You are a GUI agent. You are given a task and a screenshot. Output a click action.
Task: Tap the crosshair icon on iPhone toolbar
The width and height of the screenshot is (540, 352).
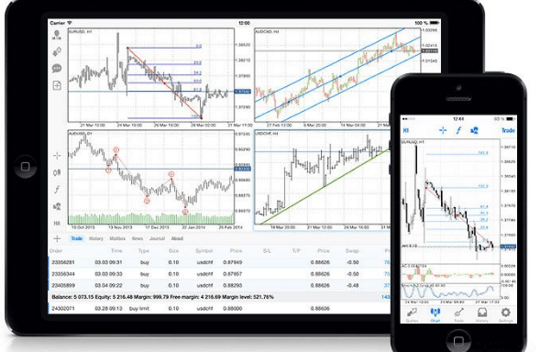pos(443,130)
